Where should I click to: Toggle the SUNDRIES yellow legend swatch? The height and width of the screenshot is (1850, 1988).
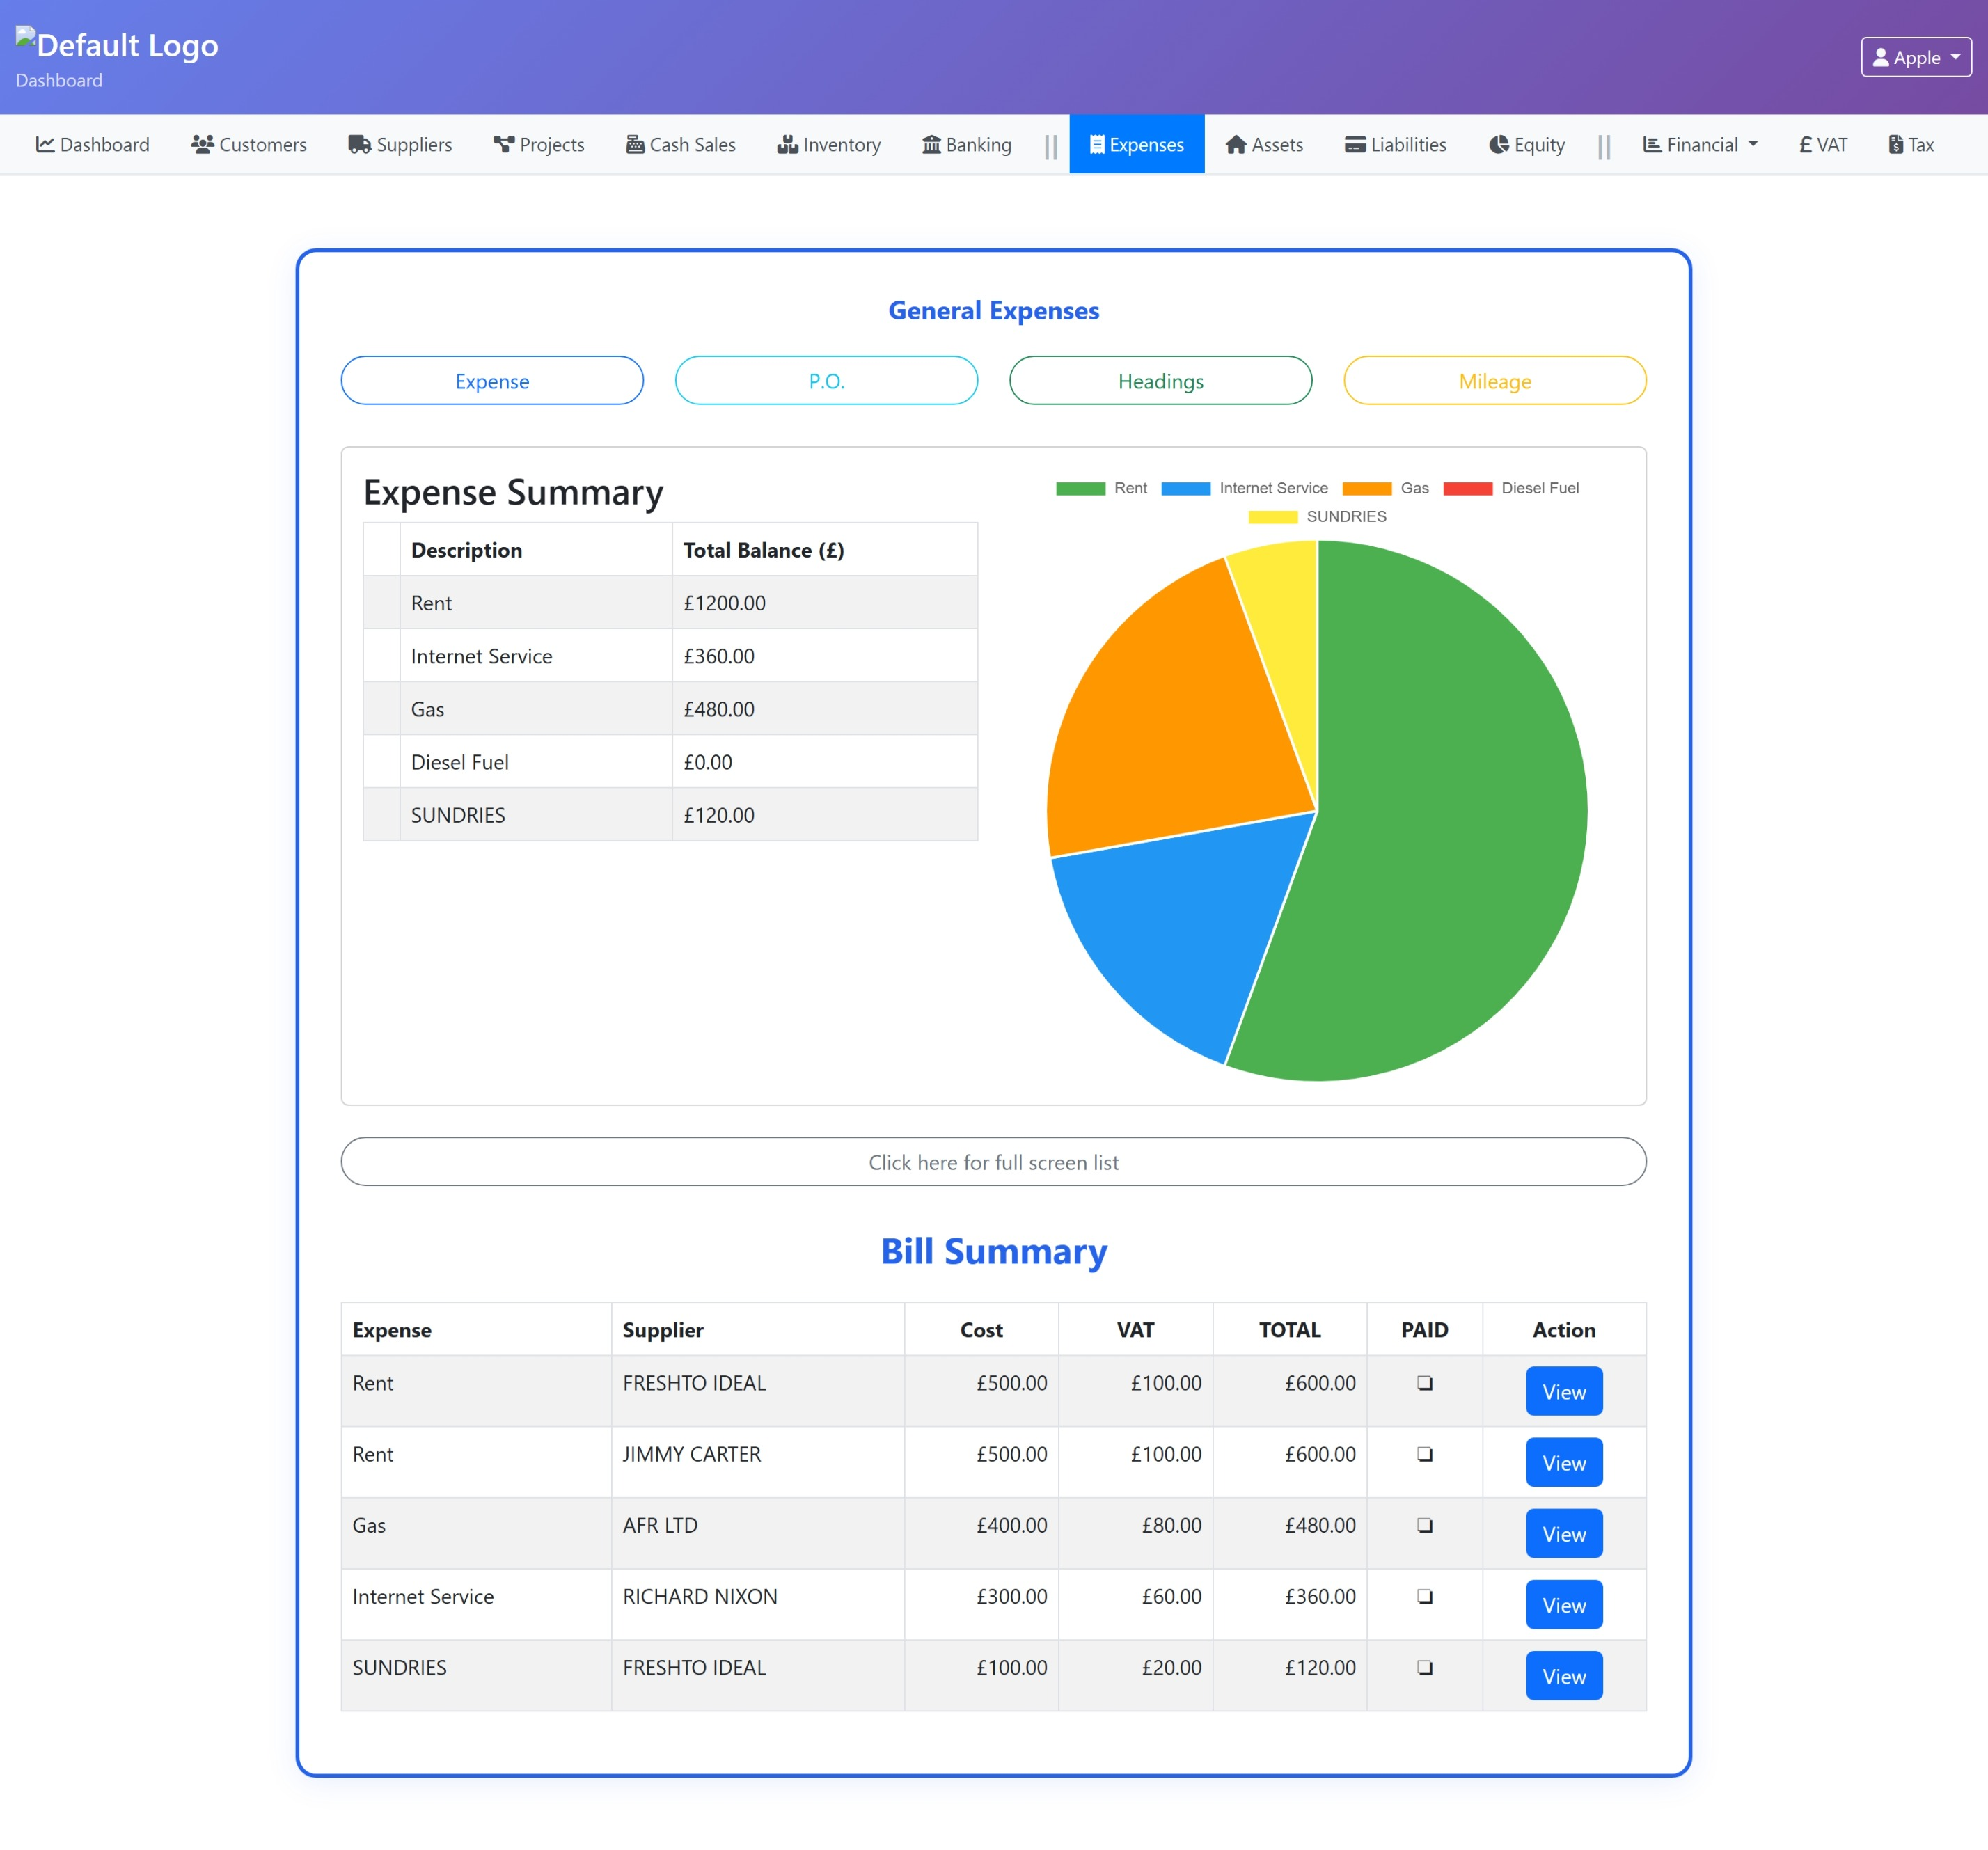[x=1272, y=516]
